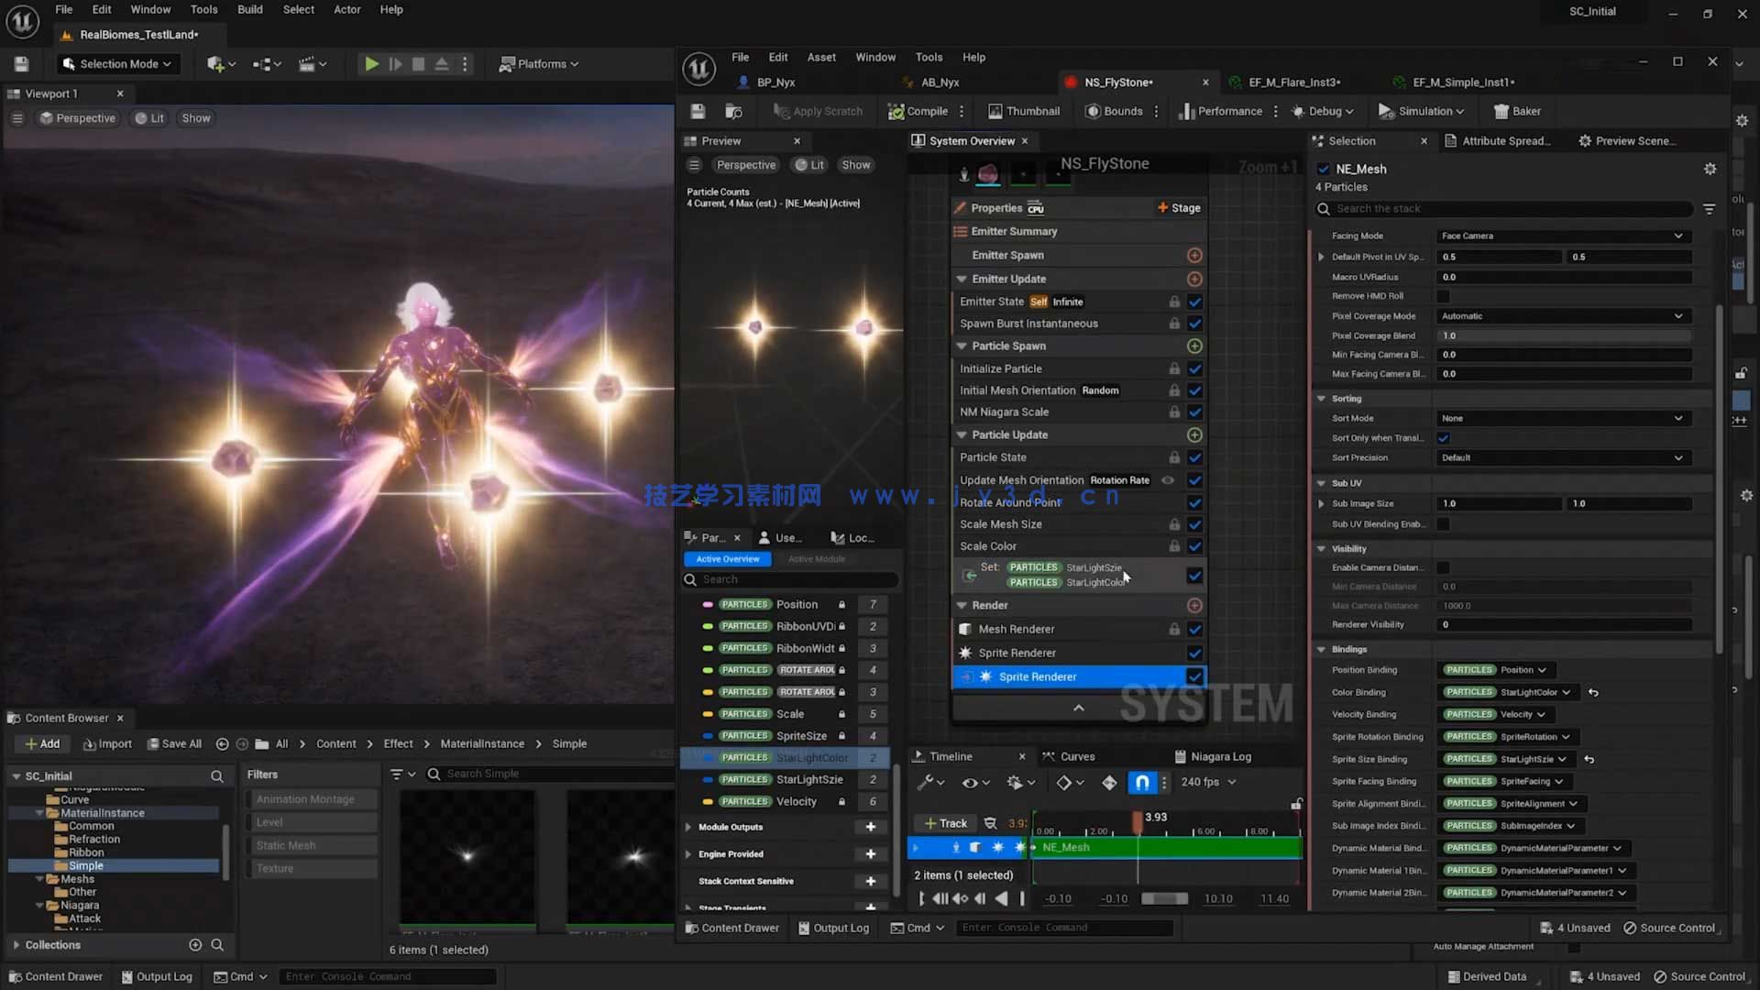Toggle the Sort Only when Translucent checkbox
Screen dimensions: 1760x990
1444,438
